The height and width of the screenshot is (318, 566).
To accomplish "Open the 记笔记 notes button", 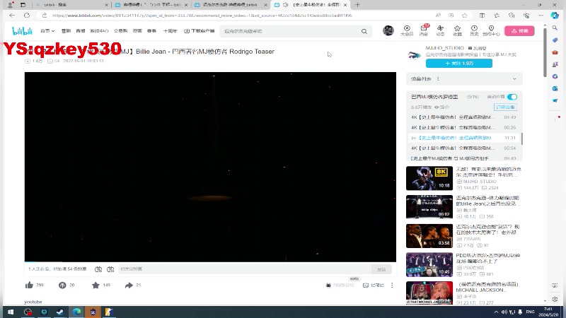I will (374, 285).
